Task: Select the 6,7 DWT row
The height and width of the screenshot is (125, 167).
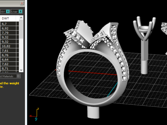Action: tap(8, 24)
